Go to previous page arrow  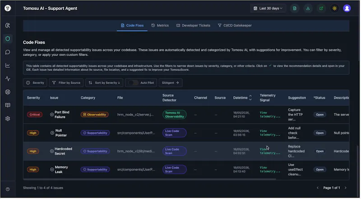[318, 188]
